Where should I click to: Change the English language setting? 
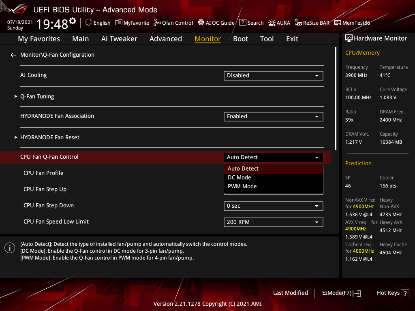98,23
